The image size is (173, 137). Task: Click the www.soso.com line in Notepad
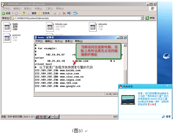[x=57, y=73]
